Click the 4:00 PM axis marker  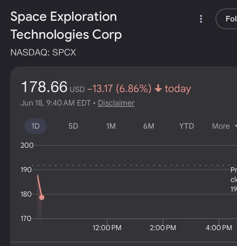[x=219, y=228]
